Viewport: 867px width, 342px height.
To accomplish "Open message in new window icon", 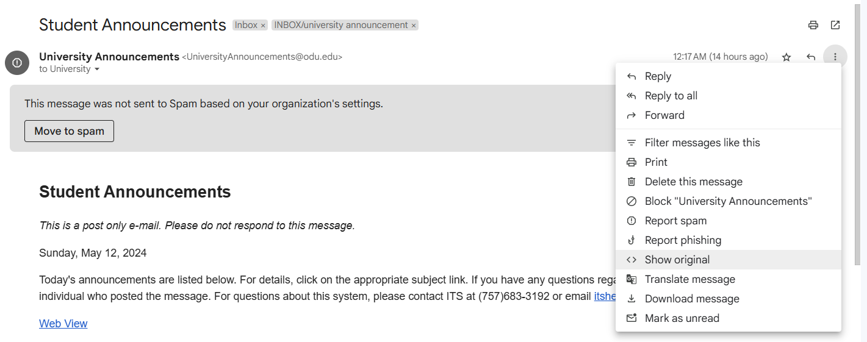I will pyautogui.click(x=835, y=25).
